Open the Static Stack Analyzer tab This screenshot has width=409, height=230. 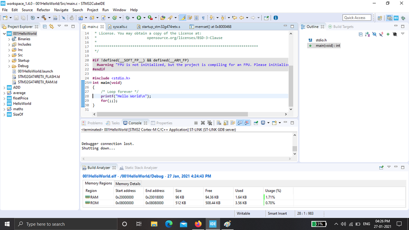[x=138, y=168]
